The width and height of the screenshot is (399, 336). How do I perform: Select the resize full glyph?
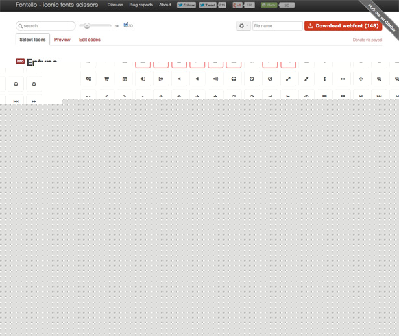pos(288,79)
